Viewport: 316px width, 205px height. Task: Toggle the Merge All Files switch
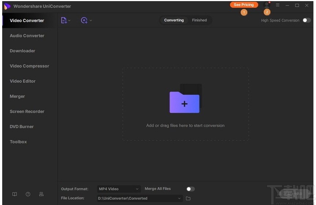pos(190,189)
